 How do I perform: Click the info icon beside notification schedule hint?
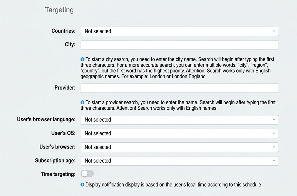(x=82, y=184)
